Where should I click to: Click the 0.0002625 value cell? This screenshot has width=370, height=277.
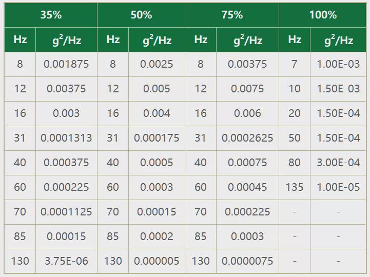[x=247, y=138]
